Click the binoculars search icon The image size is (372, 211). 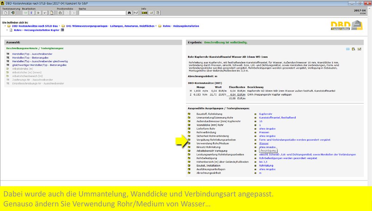coord(129,13)
